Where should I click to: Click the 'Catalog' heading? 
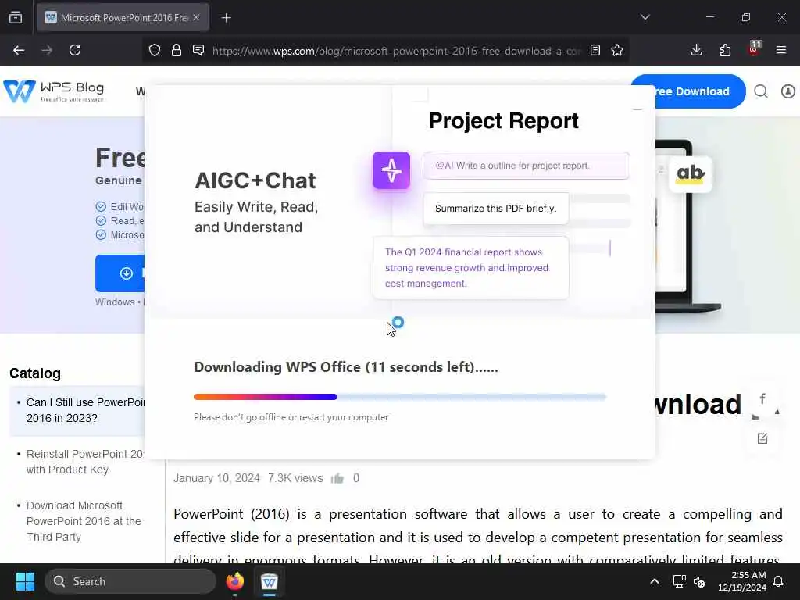tap(35, 373)
